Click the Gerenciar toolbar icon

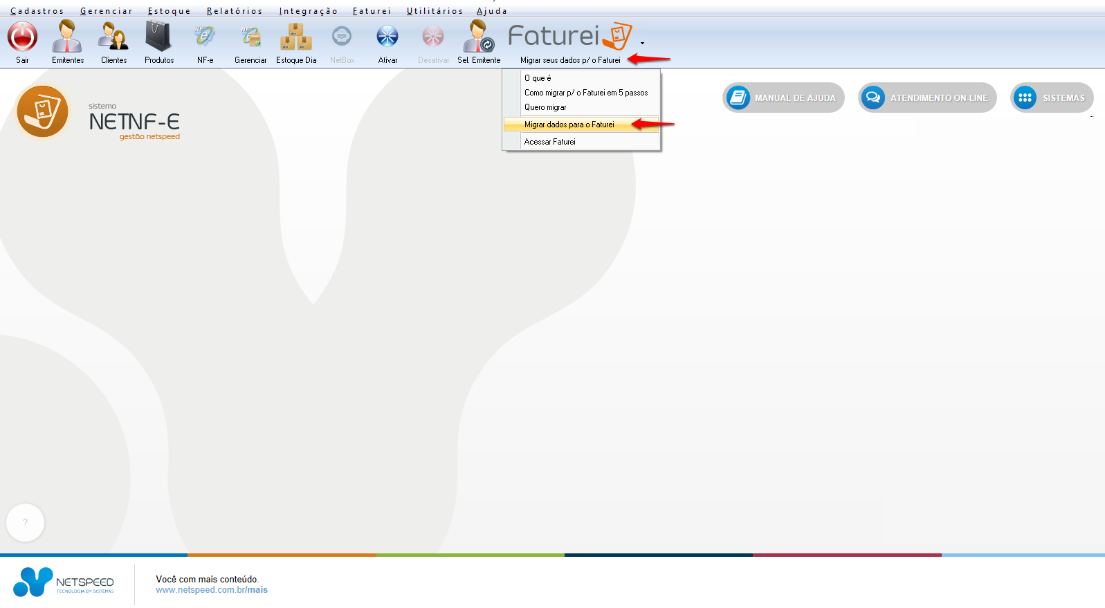[250, 36]
